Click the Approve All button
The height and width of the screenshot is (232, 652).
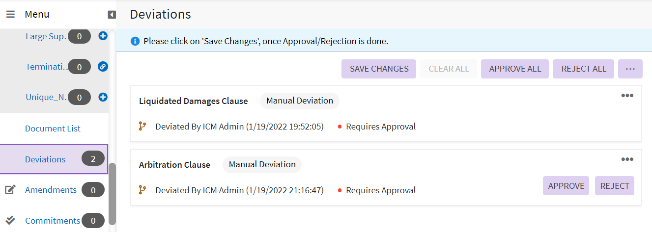tap(515, 69)
